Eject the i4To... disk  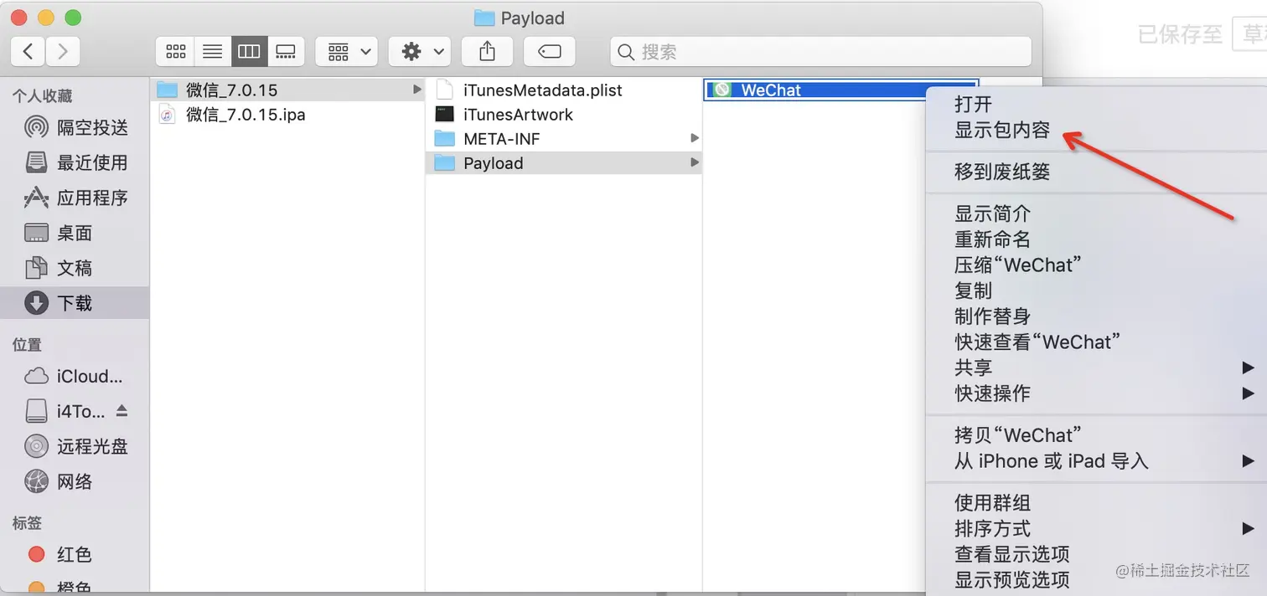coord(122,411)
